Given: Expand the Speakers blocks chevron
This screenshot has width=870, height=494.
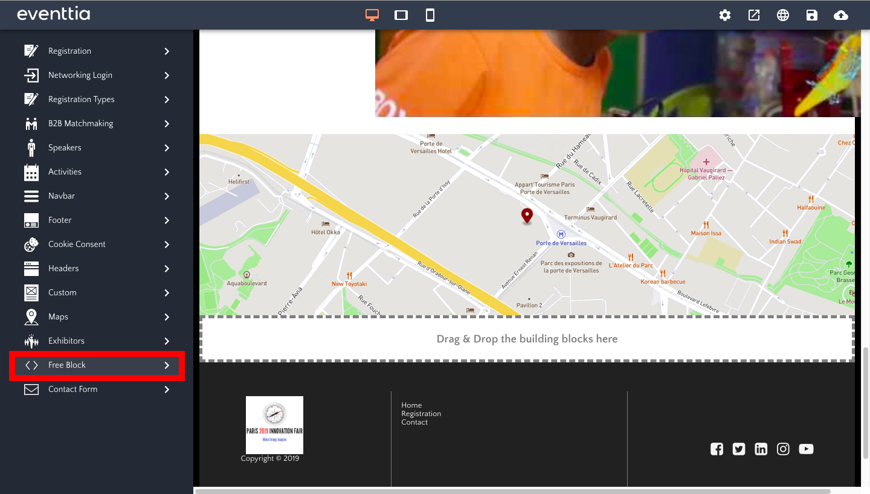Looking at the screenshot, I should tap(167, 148).
